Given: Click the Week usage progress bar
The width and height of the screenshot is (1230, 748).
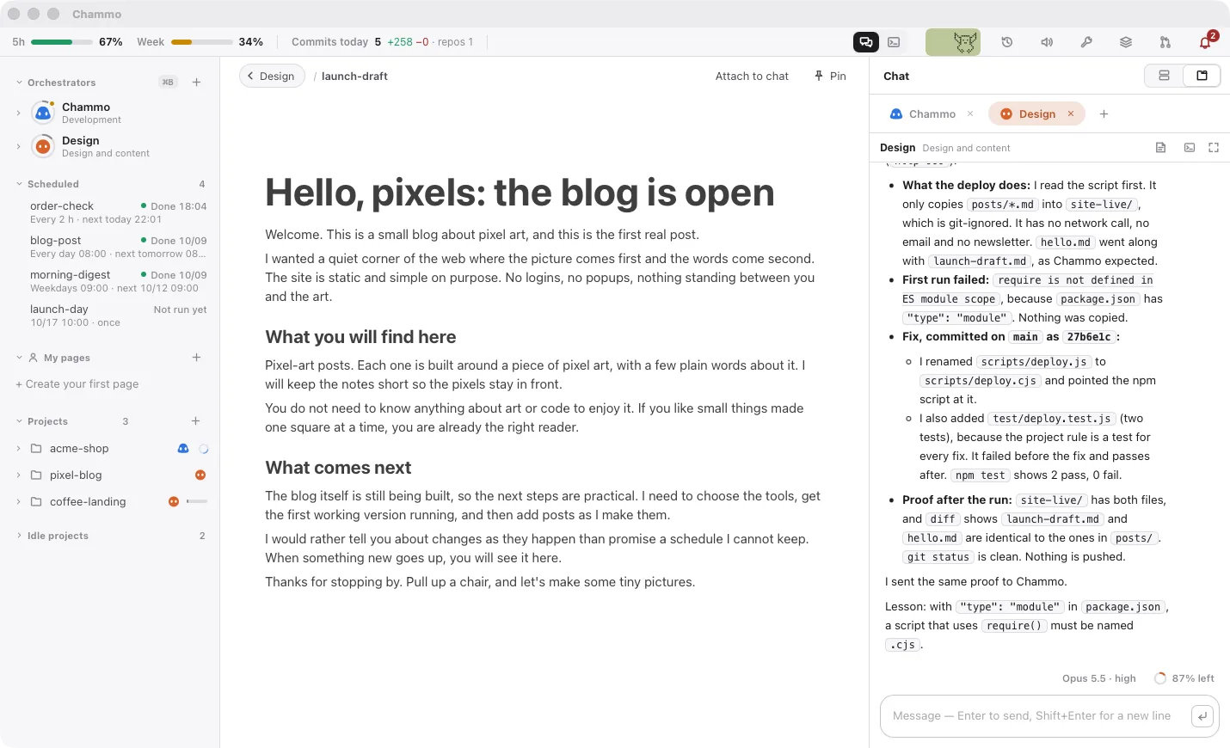Looking at the screenshot, I should coord(202,42).
